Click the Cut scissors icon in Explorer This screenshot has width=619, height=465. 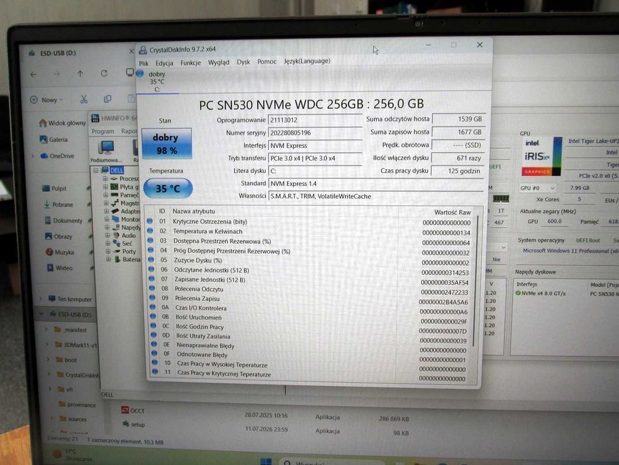pyautogui.click(x=84, y=99)
